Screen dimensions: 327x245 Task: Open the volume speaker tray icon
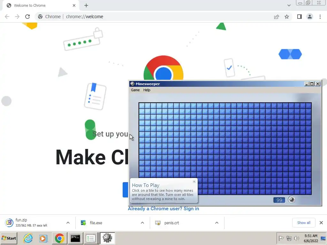click(296, 238)
